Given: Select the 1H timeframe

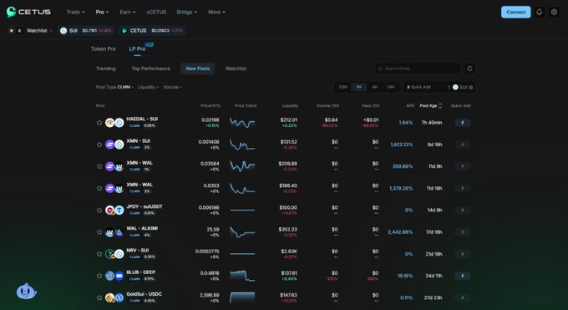Looking at the screenshot, I should coord(358,88).
